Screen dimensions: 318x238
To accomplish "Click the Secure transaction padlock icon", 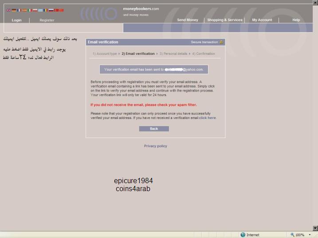I will pos(221,42).
